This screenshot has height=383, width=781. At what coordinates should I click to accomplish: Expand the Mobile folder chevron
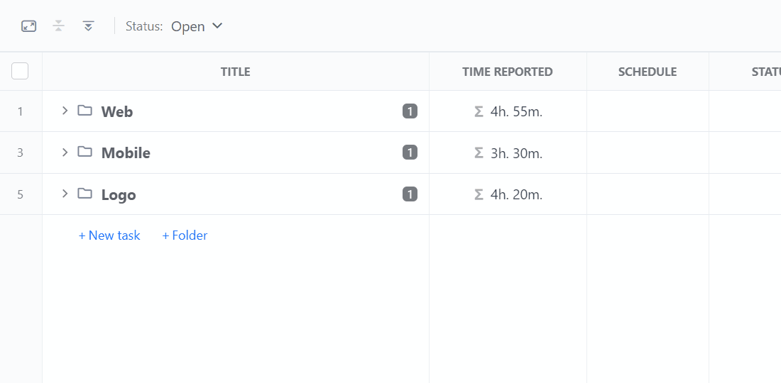[x=64, y=152]
